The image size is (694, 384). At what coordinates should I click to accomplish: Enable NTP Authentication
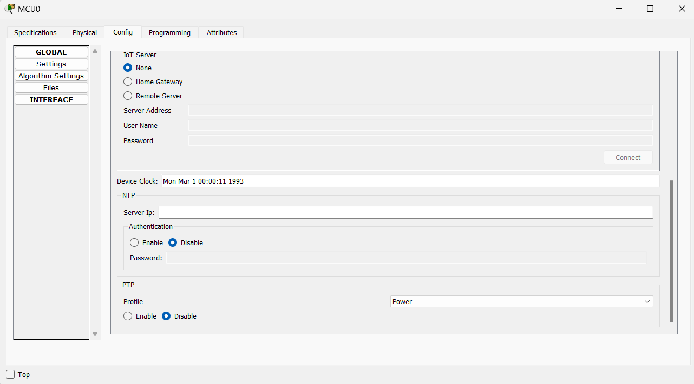click(x=134, y=243)
